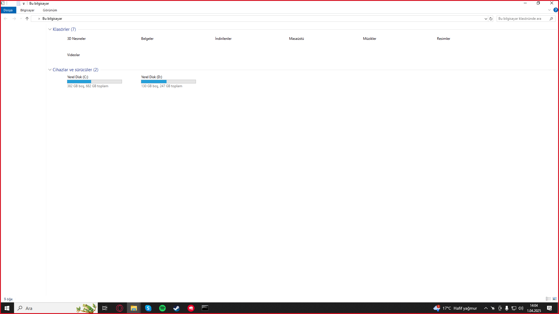The image size is (559, 314).
Task: Open the Dosya menu
Action: [x=8, y=10]
